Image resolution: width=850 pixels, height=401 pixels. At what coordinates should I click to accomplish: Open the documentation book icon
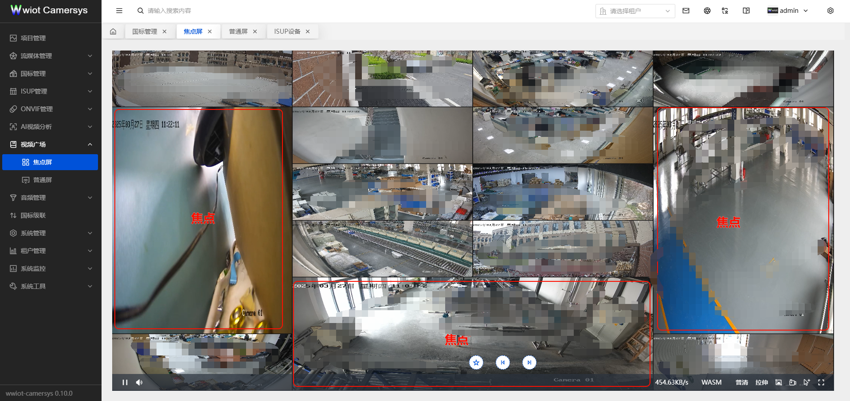tap(746, 11)
